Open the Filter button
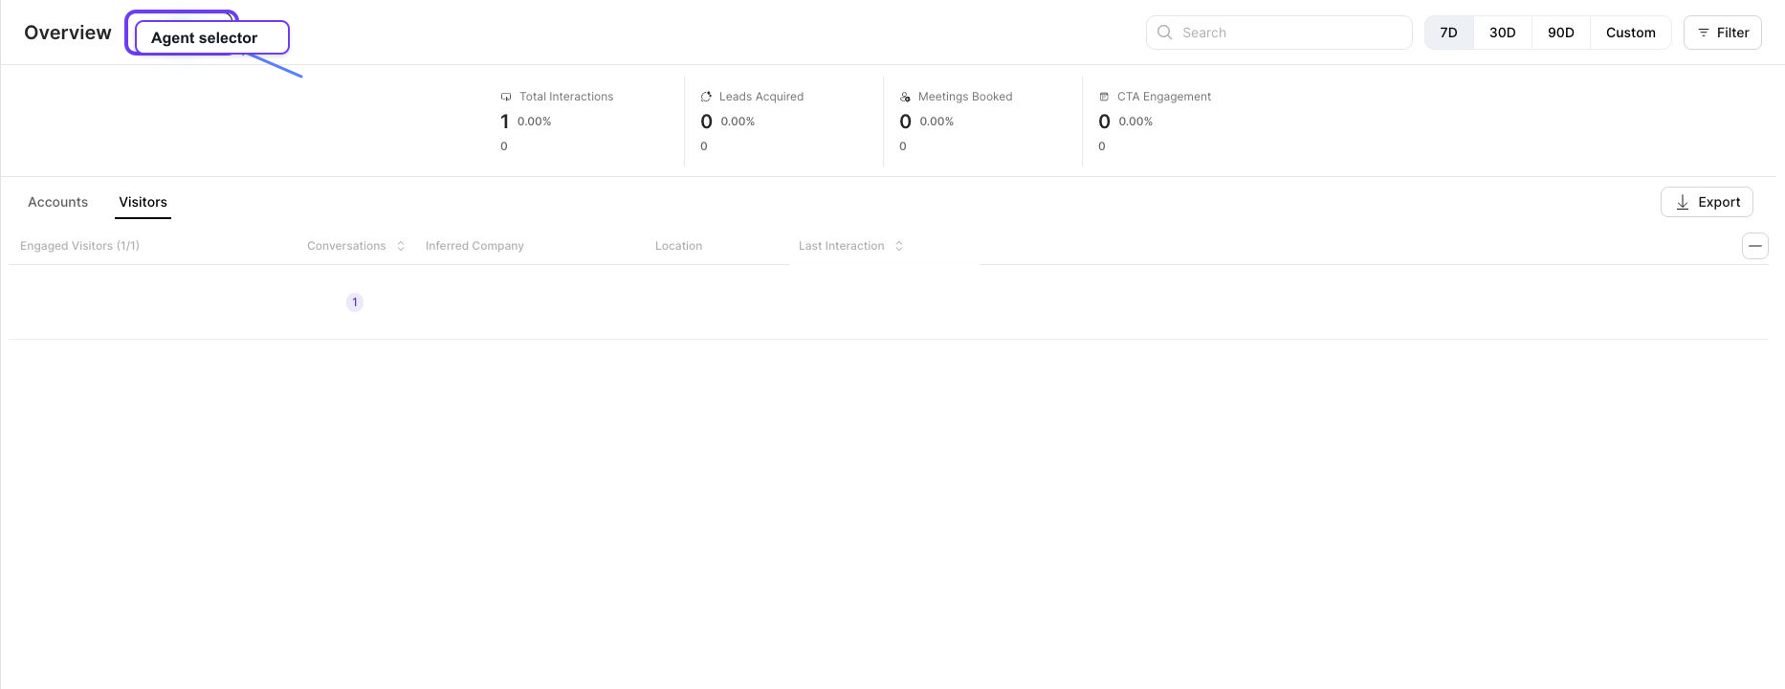1785x689 pixels. (x=1723, y=33)
